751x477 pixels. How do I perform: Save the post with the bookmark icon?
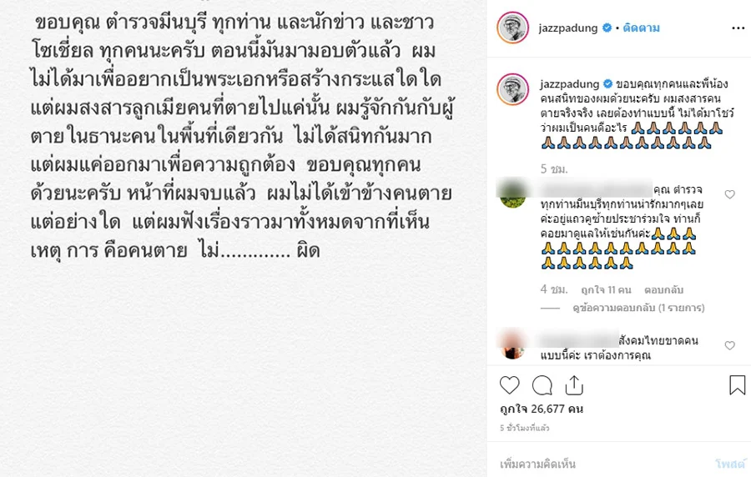pos(737,385)
